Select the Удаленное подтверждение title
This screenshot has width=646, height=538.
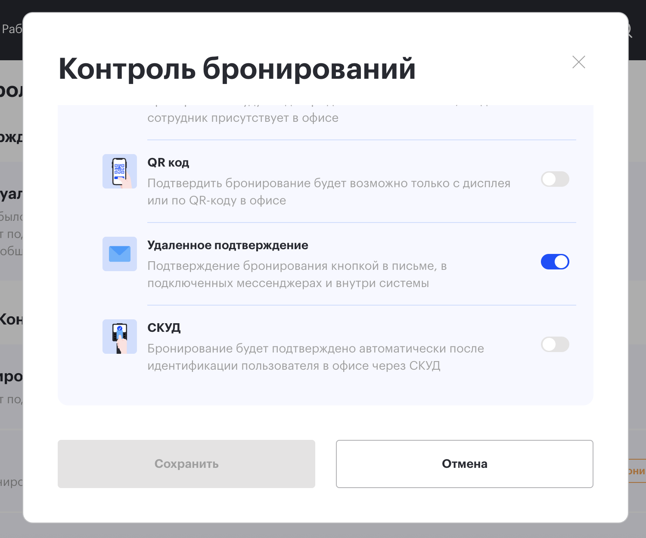[x=228, y=245]
